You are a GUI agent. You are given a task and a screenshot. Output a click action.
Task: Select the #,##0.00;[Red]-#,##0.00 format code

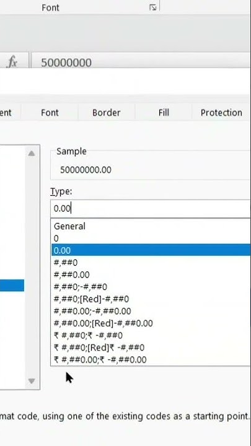[x=151, y=323]
